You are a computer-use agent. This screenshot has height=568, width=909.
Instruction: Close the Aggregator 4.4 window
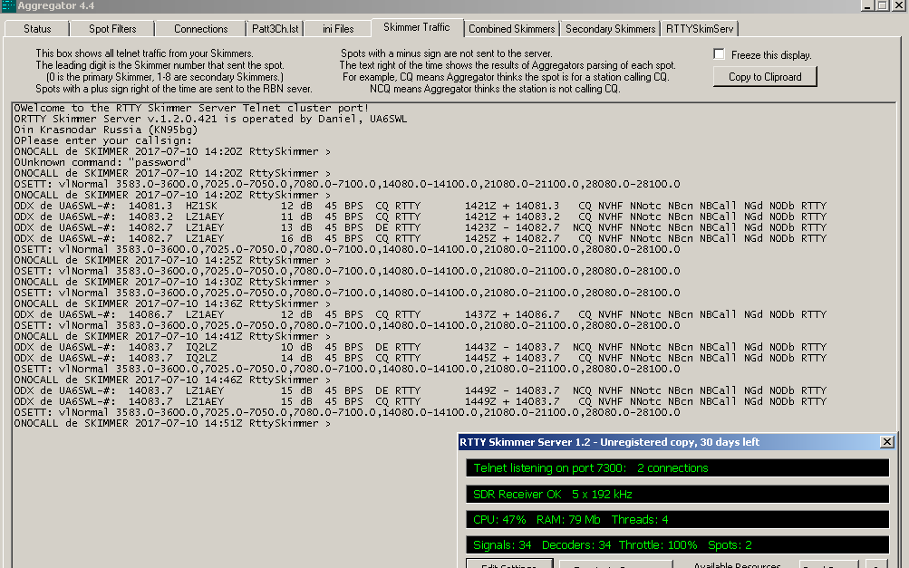898,5
